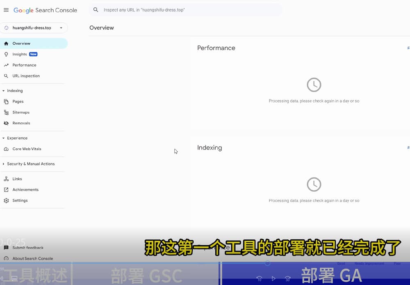Click the Google Search Console logo
410x285 pixels.
(x=45, y=10)
